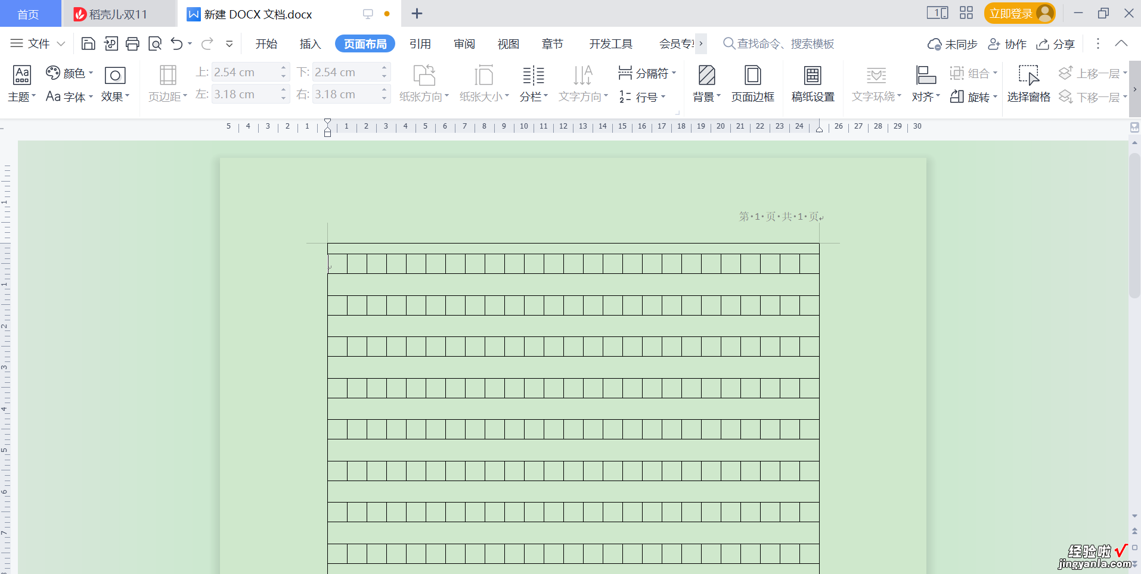Viewport: 1141px width, 574px height.
Task: Add a new document tab
Action: pos(417,13)
